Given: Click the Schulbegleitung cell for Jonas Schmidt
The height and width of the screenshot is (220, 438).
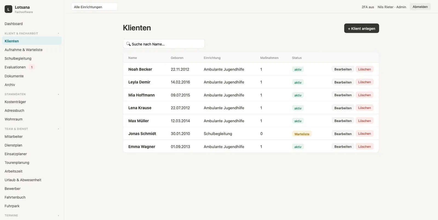Looking at the screenshot, I should coord(218,134).
